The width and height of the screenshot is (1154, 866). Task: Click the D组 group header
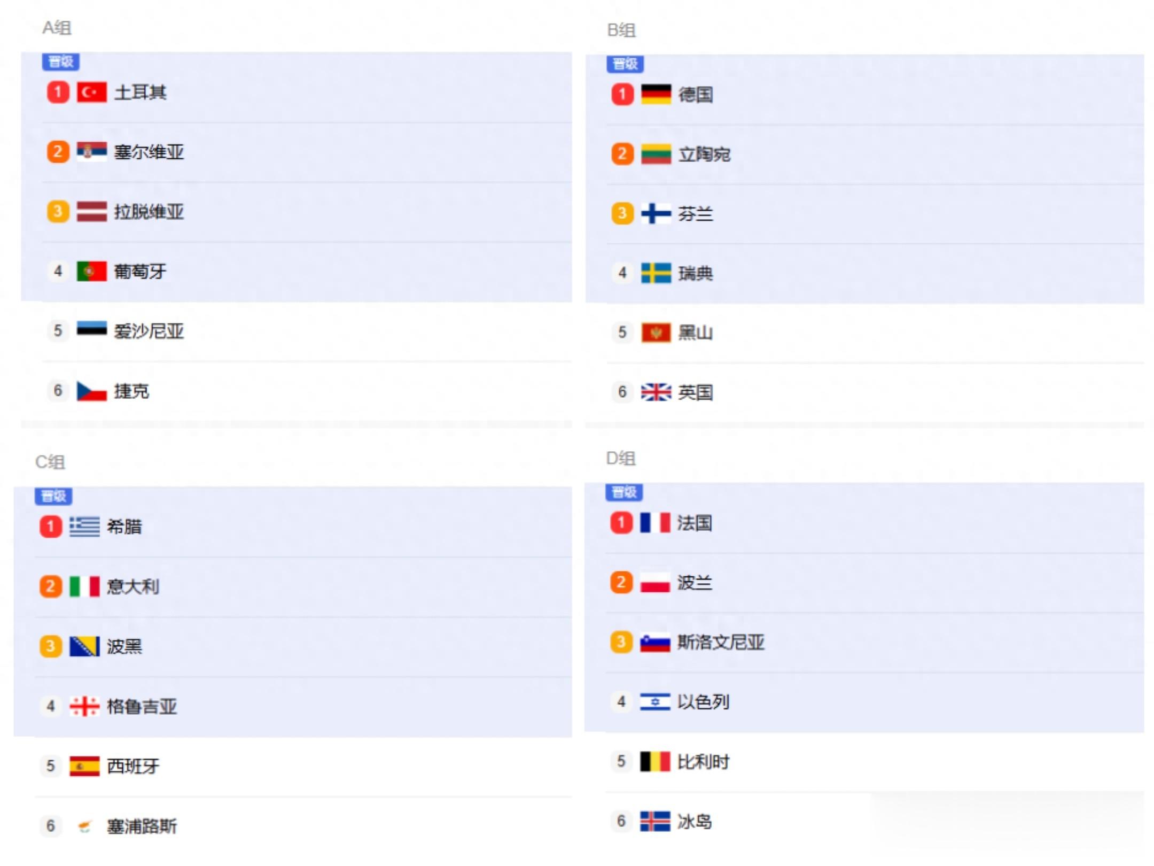pyautogui.click(x=621, y=458)
